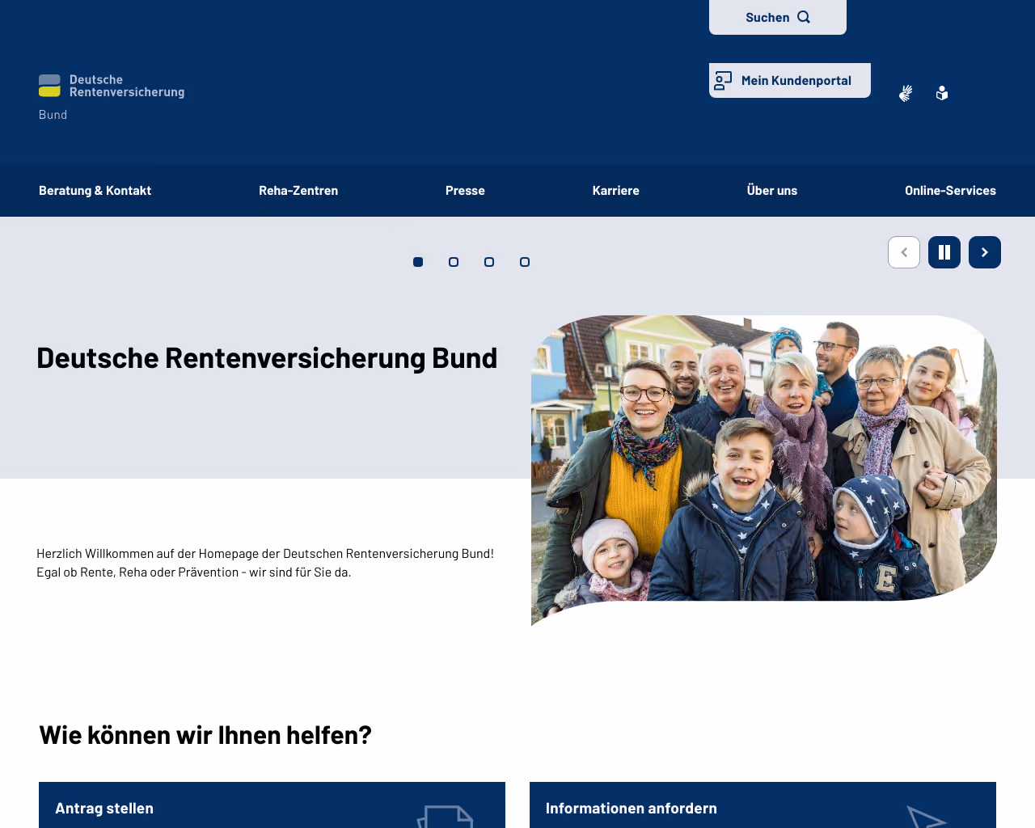Go to previous carousel slide
1035x828 pixels.
(x=904, y=252)
